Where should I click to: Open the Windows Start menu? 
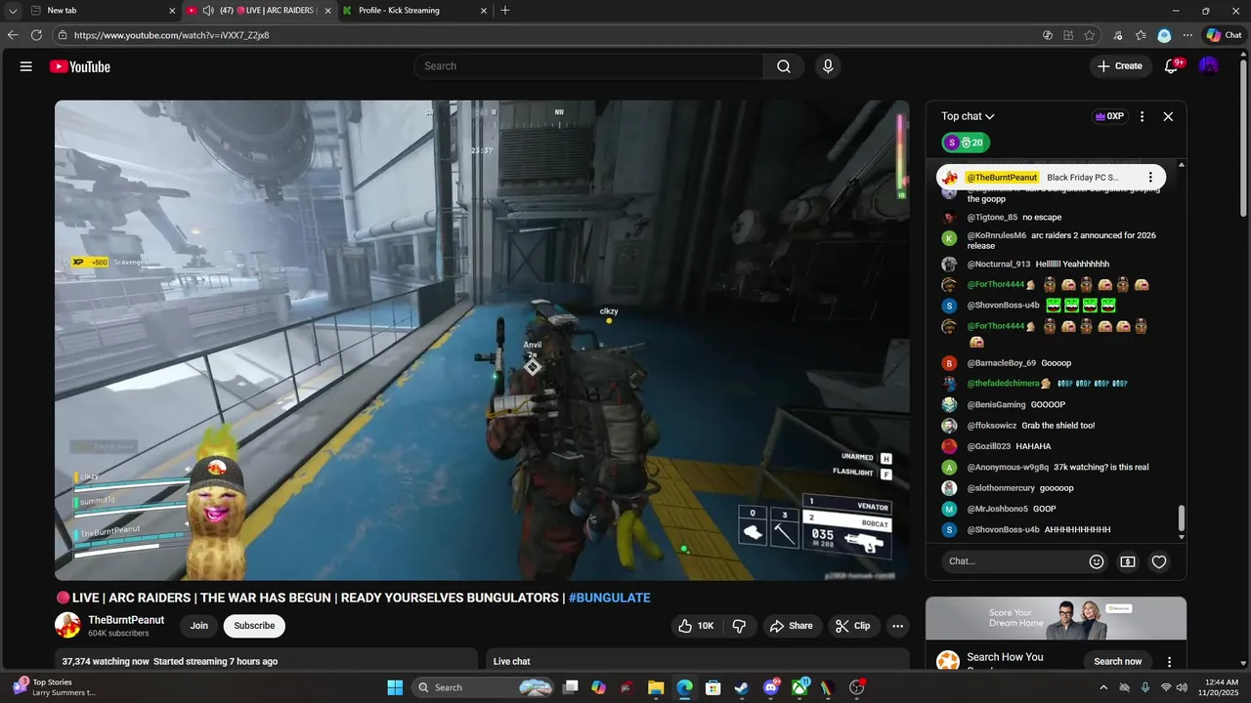(x=395, y=687)
